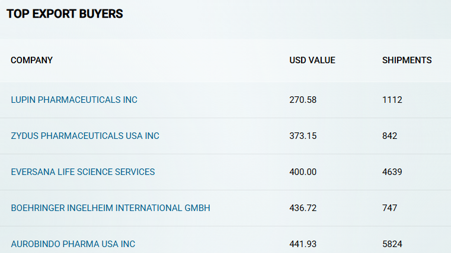
Task: Open Lupin Pharmaceuticals Inc company link
Action: pos(74,100)
